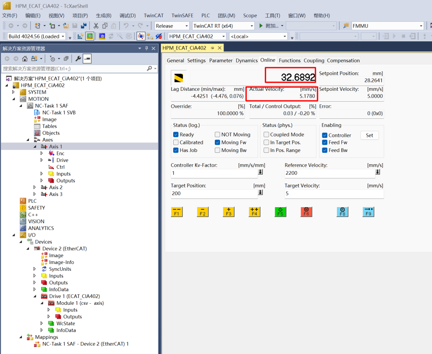This screenshot has width=432, height=354.
Task: Expand the SyncUnits tree node
Action: click(35, 269)
